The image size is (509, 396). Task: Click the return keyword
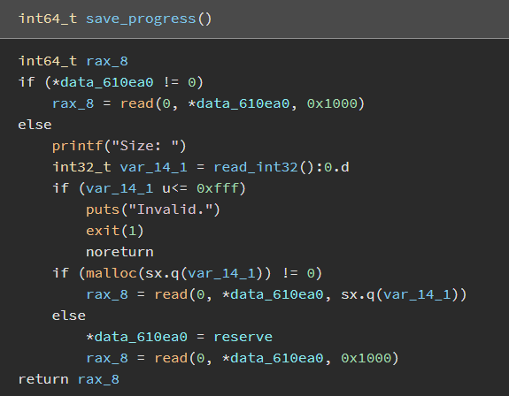click(x=43, y=379)
